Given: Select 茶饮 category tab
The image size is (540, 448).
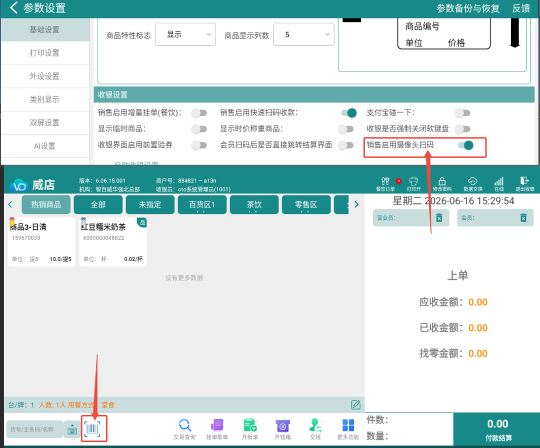Looking at the screenshot, I should click(x=254, y=204).
